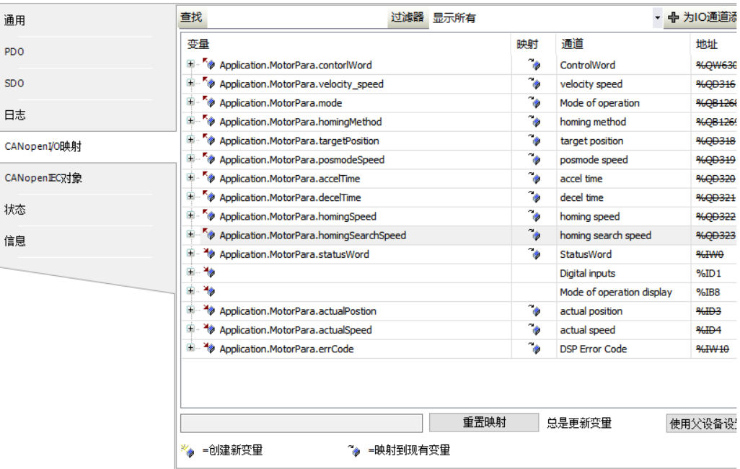
Task: Expand the contorlWord variable row
Action: [190, 63]
